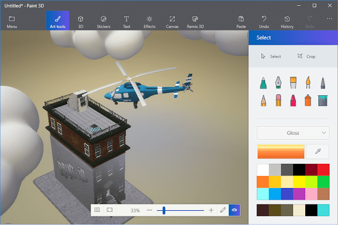Viewport: 338px width, 225px height.
Task: Pick the Pencil tool
Action: pos(263,101)
